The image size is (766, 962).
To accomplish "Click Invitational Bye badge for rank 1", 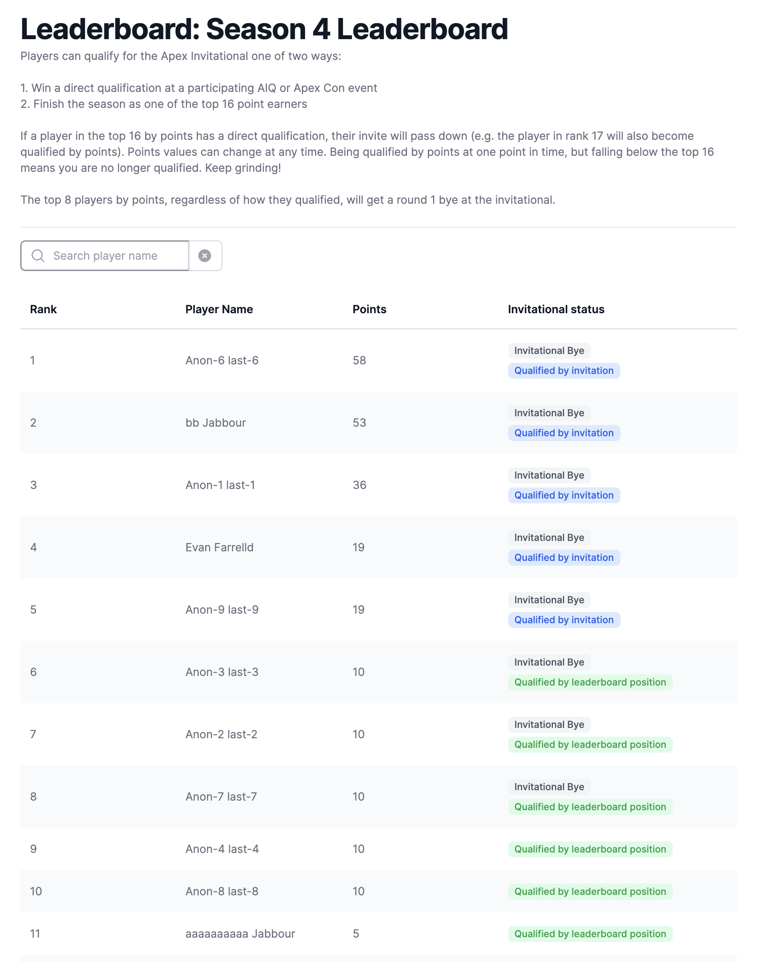I will 549,351.
